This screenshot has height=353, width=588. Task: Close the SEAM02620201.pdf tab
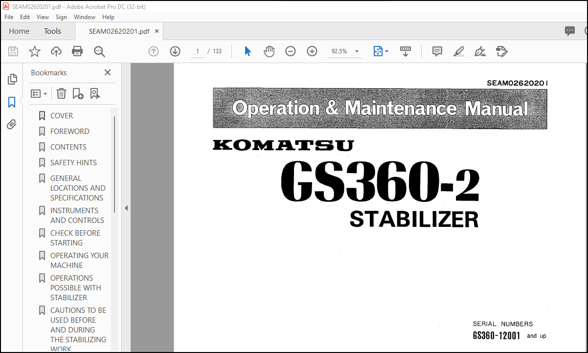tap(157, 31)
